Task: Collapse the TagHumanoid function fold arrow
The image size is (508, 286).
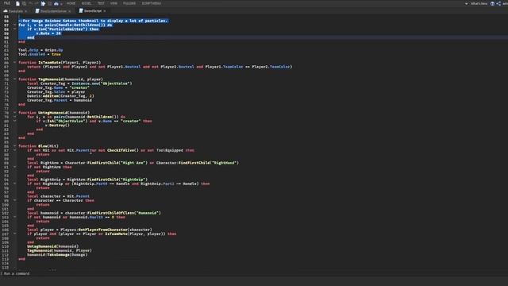Action: (x=14, y=79)
